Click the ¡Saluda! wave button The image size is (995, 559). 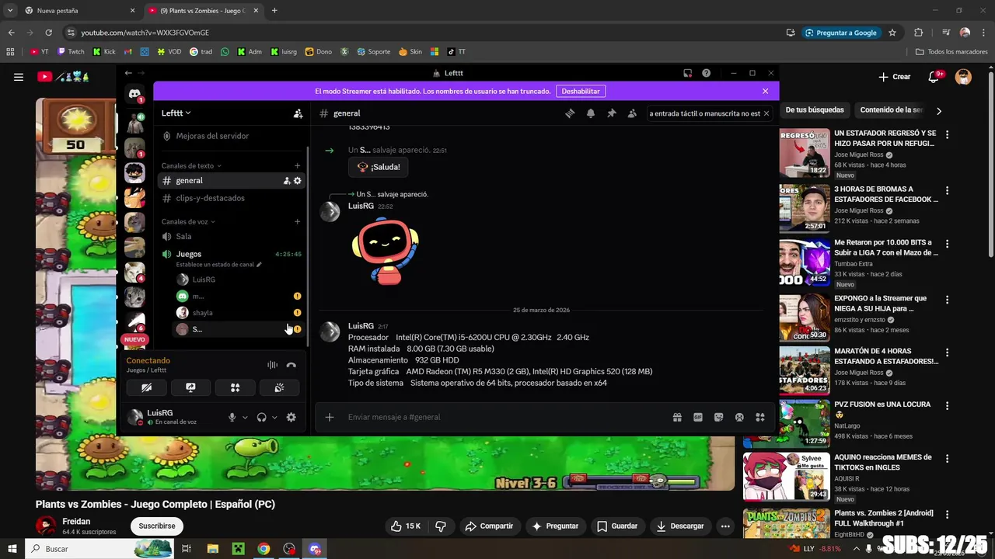[379, 167]
